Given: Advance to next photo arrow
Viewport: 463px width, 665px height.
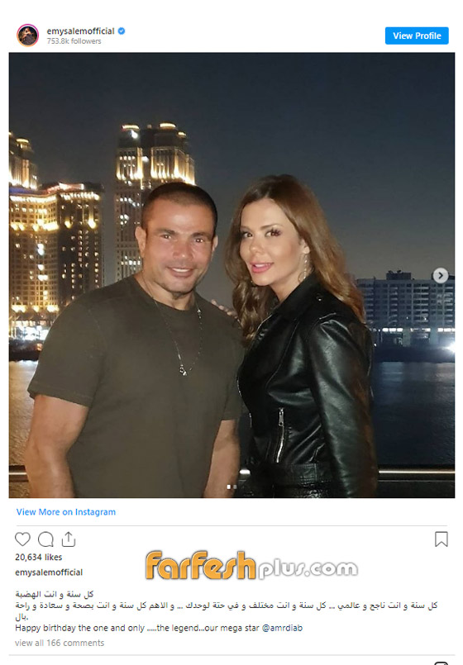Looking at the screenshot, I should tap(441, 276).
